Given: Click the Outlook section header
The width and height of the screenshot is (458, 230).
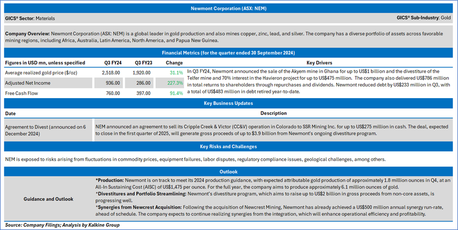Looking at the screenshot, I should (228, 171).
